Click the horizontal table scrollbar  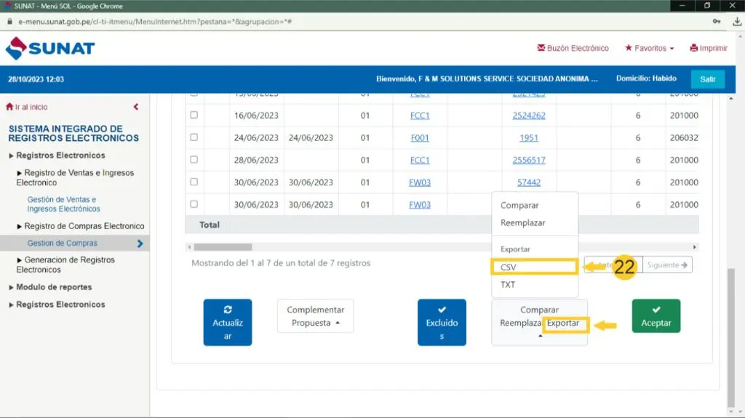[x=223, y=247]
